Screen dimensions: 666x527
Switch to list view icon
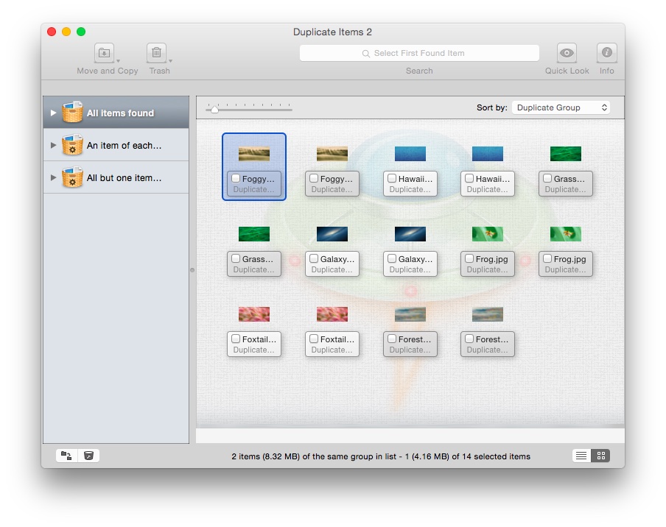(581, 456)
